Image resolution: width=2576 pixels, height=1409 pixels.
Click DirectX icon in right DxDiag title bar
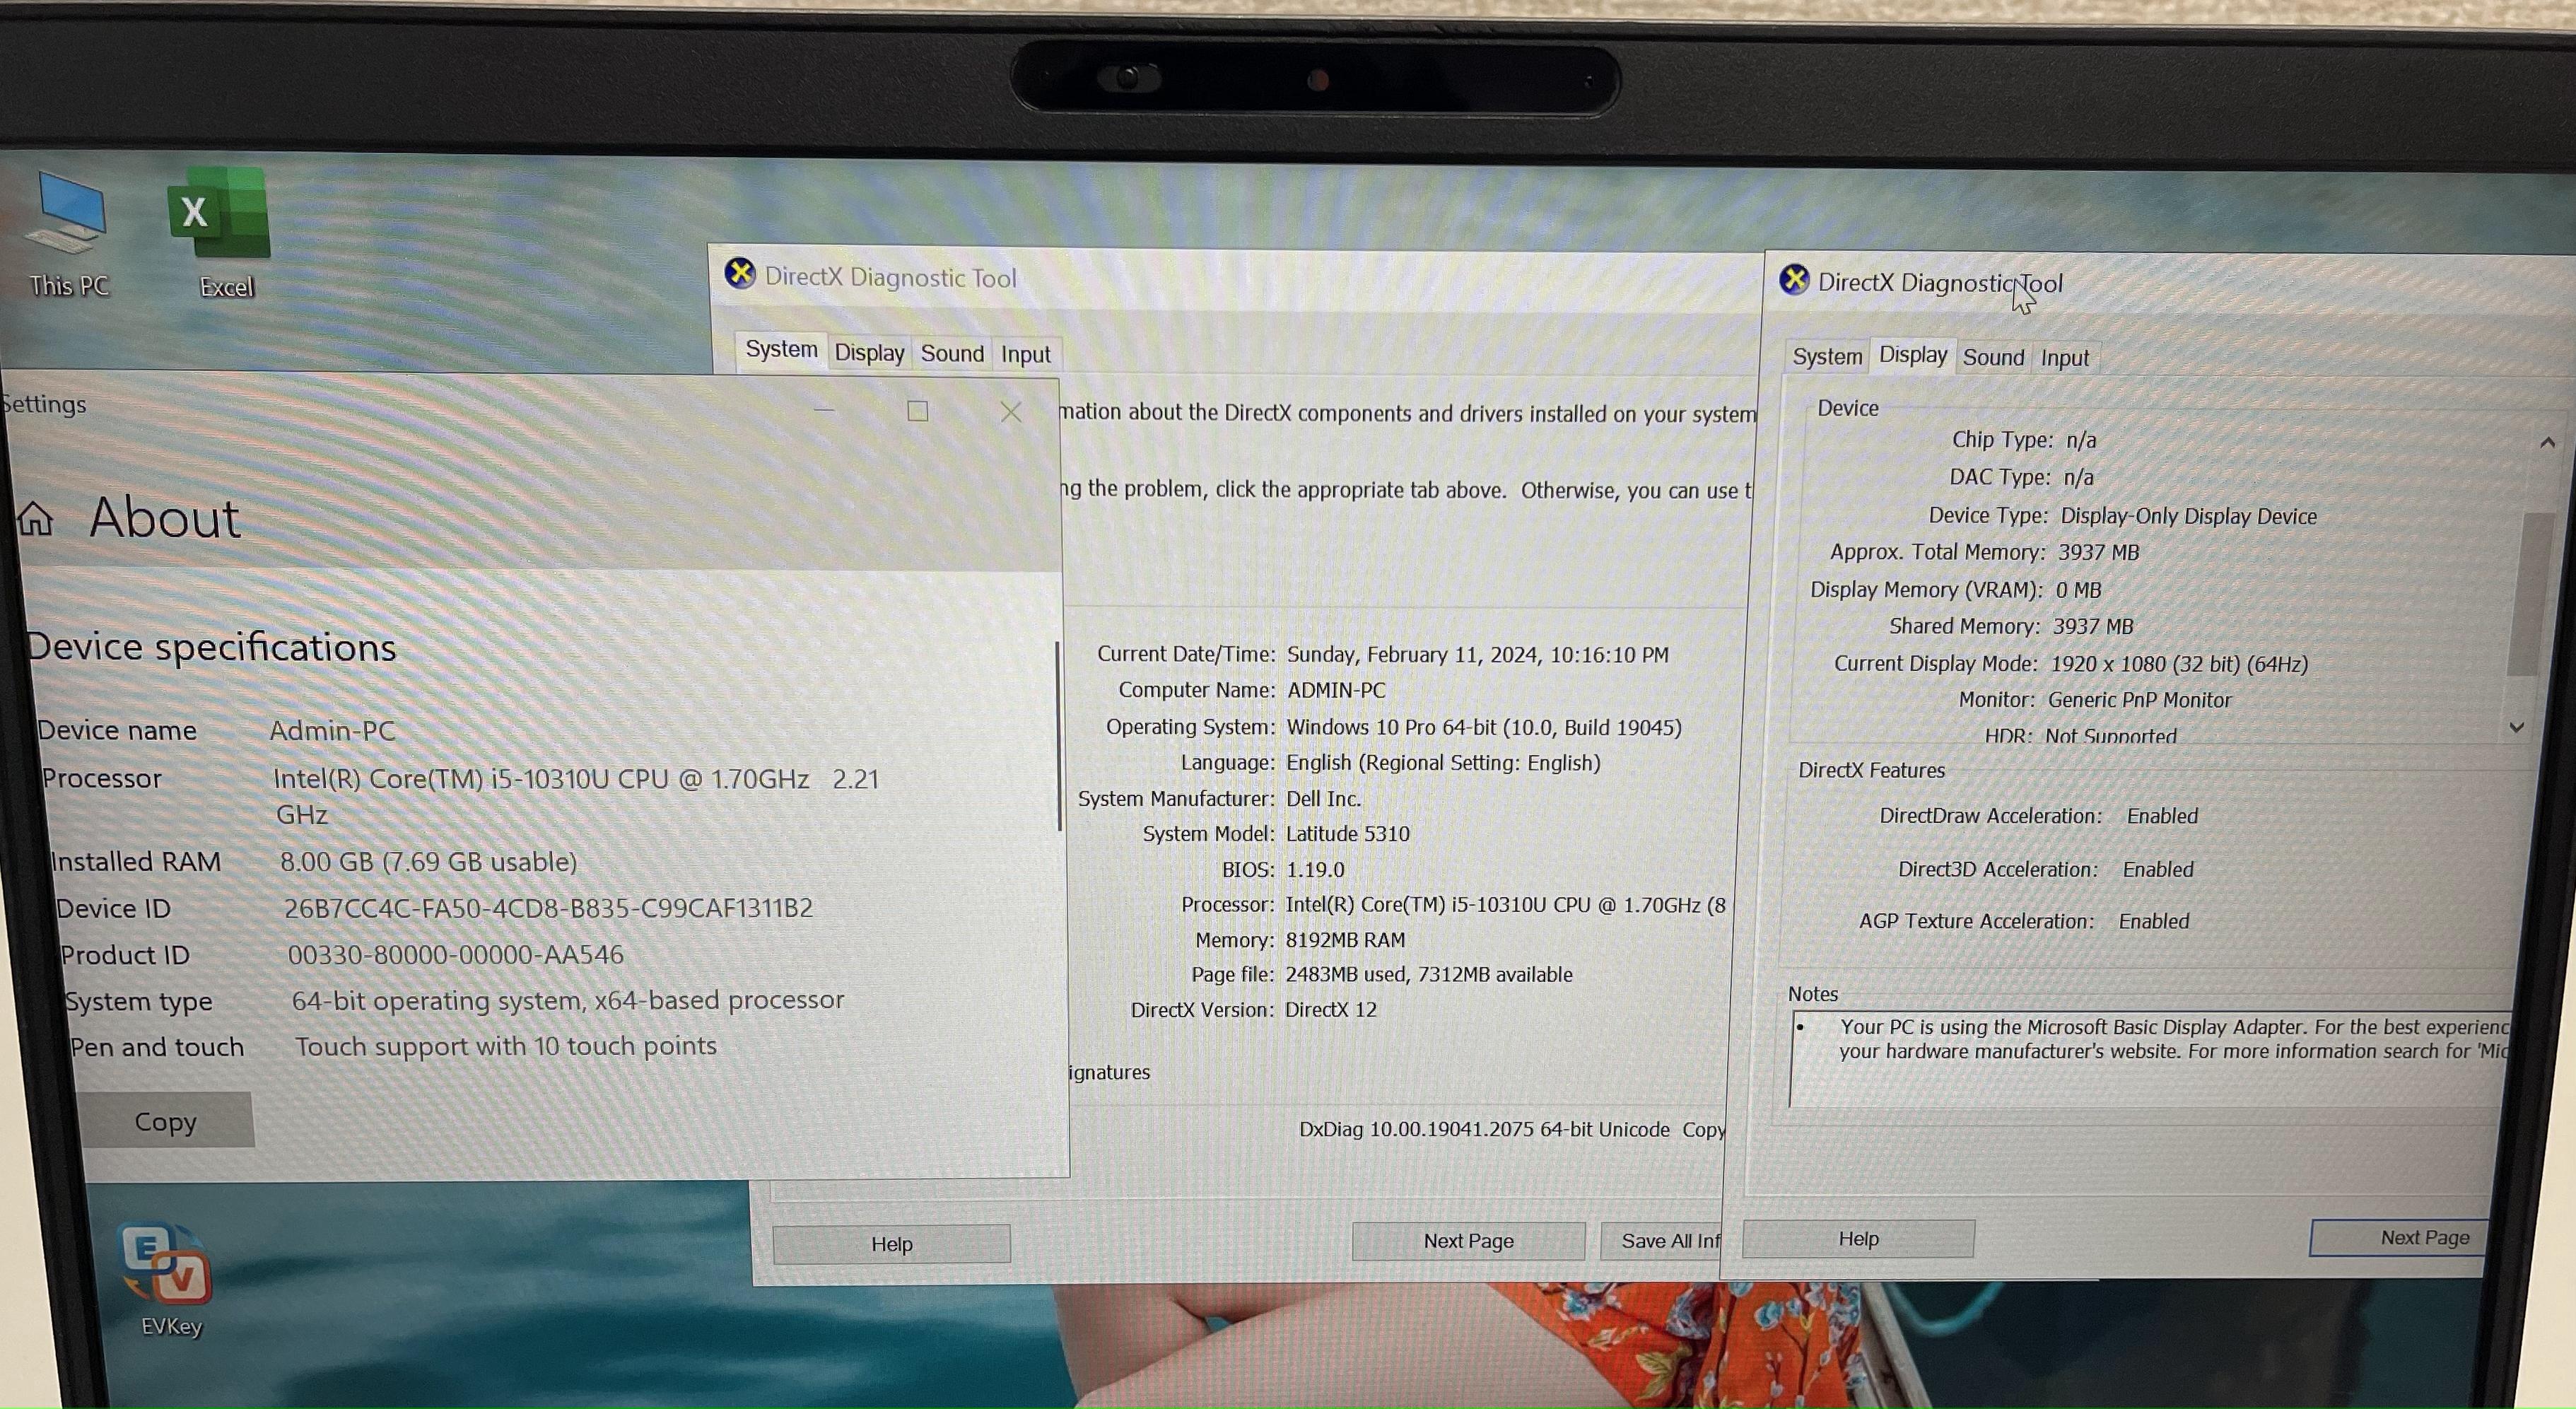pos(1794,280)
